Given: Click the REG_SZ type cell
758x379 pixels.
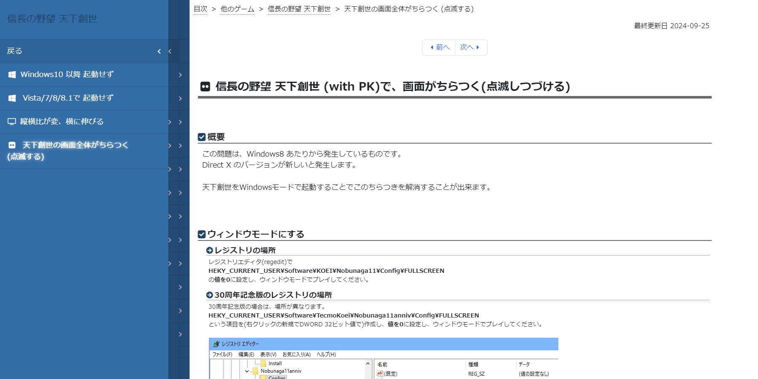Looking at the screenshot, I should point(476,374).
